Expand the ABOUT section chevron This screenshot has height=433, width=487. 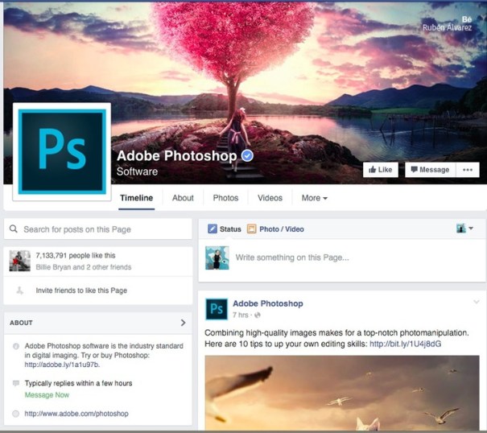(184, 323)
